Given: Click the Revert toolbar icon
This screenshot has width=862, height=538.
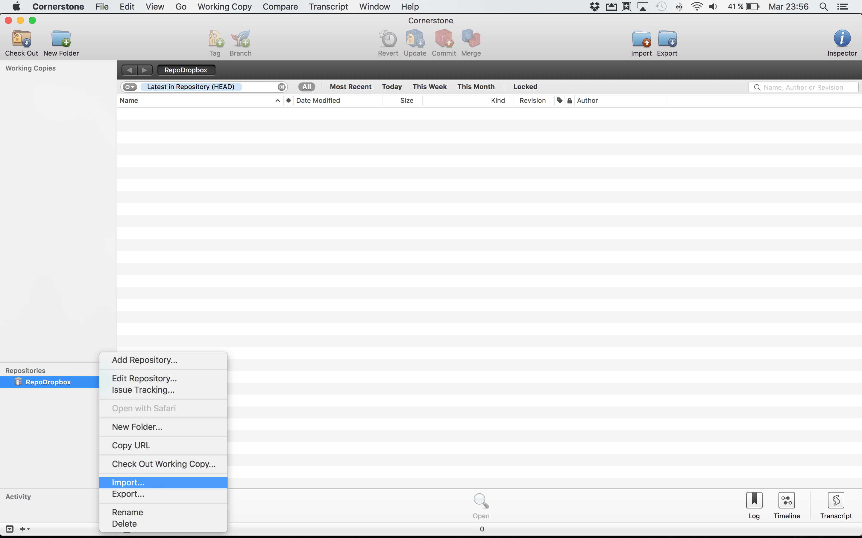Looking at the screenshot, I should [388, 39].
